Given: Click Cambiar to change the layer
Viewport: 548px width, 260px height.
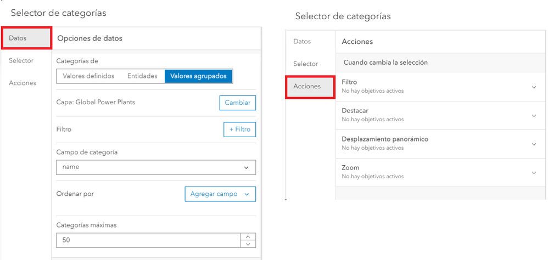Looking at the screenshot, I should tap(237, 103).
